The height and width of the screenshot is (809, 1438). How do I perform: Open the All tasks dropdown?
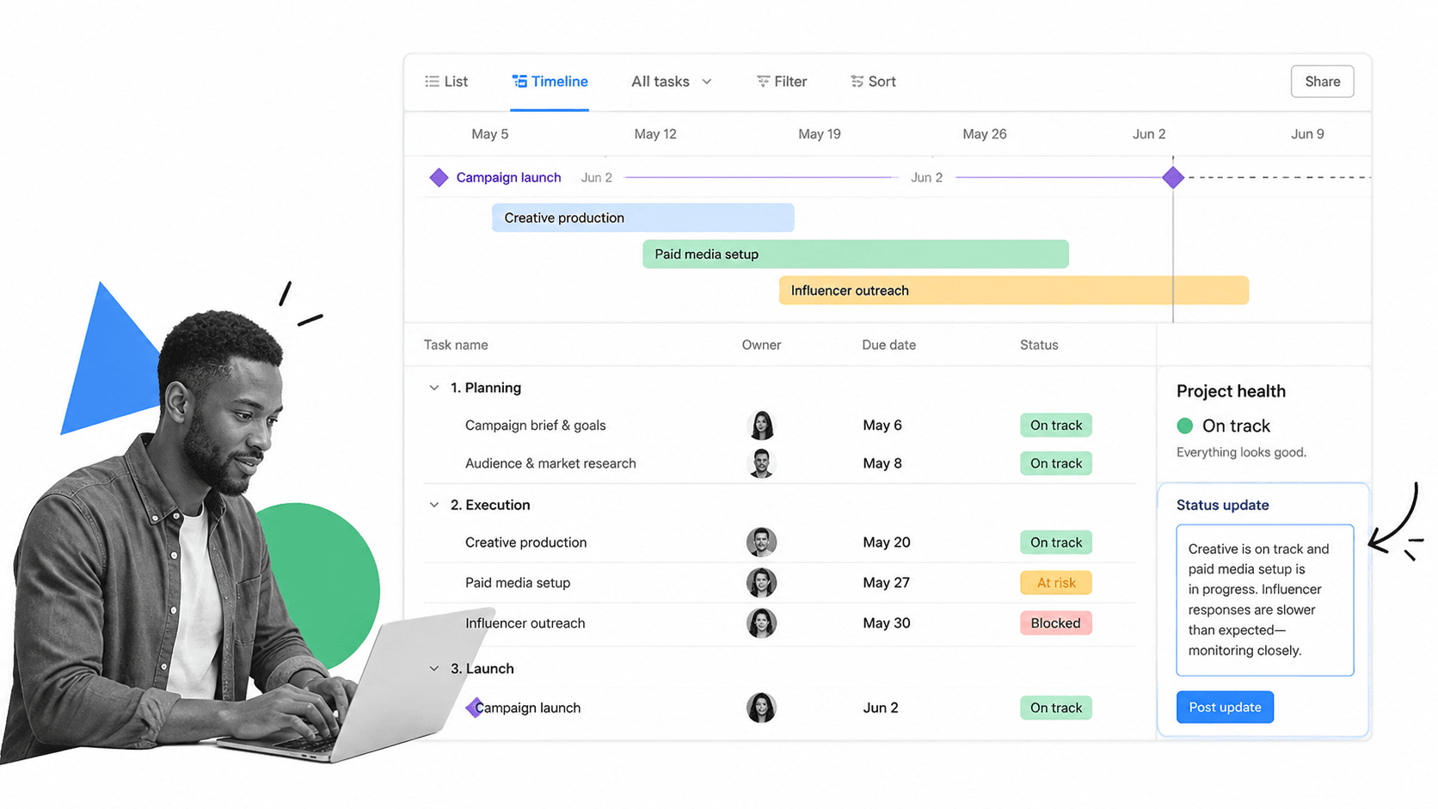click(x=672, y=82)
